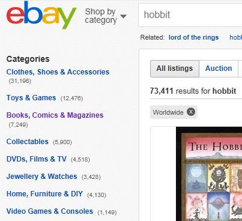Screen dimensions: 242x221
Task: View Video Games & Consoles category
Action: 50,211
